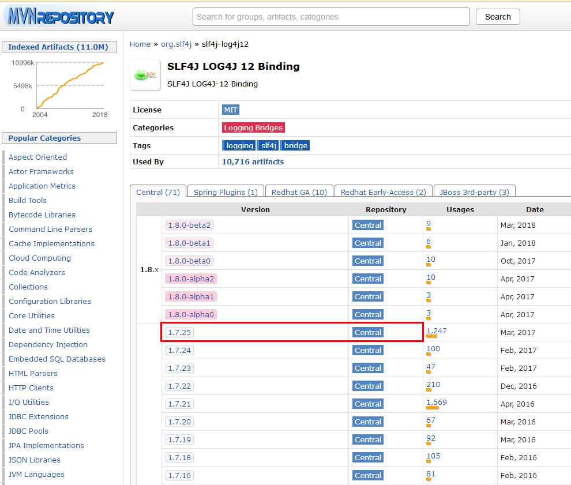
Task: Open the Build Tools category
Action: [27, 200]
